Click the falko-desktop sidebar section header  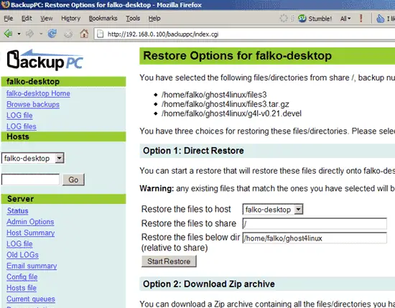pos(63,82)
